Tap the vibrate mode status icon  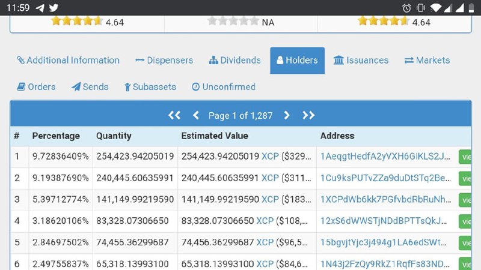(x=421, y=8)
